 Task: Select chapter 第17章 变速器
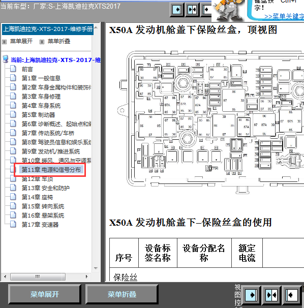pos(40,225)
